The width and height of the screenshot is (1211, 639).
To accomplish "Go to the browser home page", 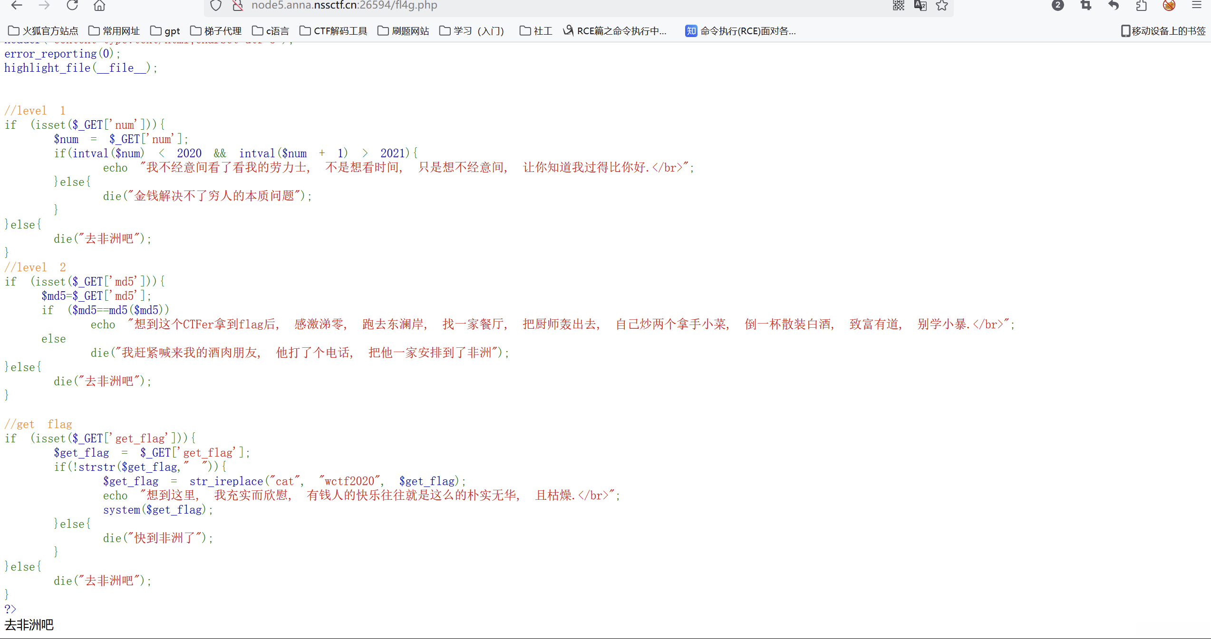I will point(99,5).
